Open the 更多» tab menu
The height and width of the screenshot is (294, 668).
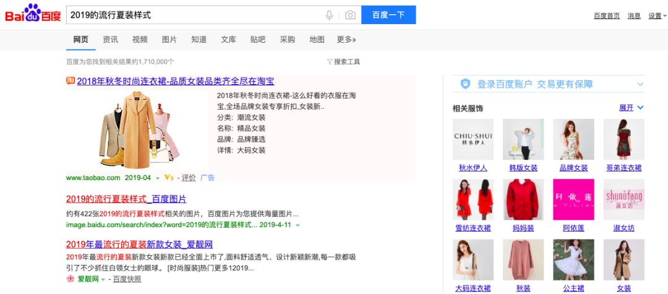tap(346, 40)
